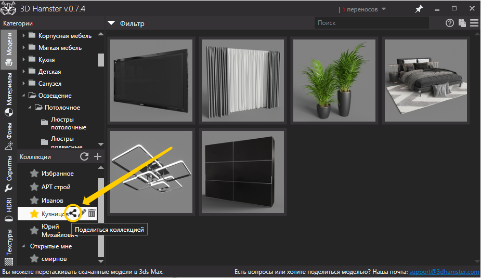Click collections scrollbar down arrow
The height and width of the screenshot is (278, 481).
coord(100,261)
